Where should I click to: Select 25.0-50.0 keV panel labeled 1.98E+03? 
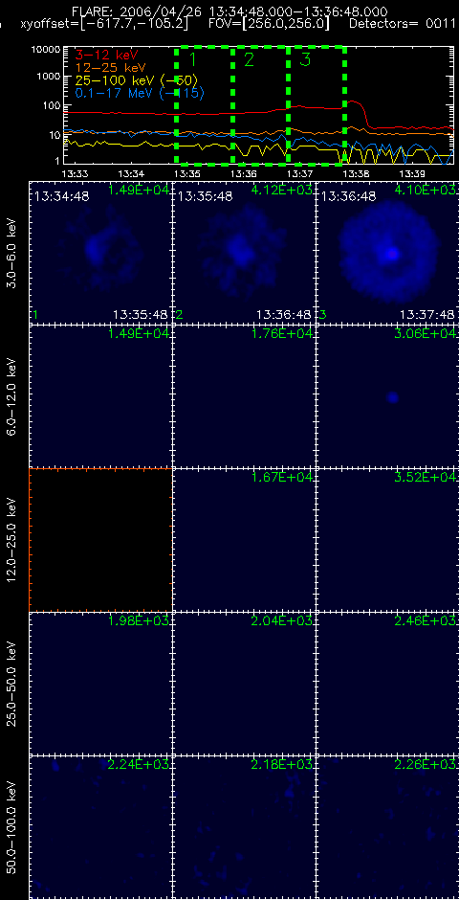[100, 684]
